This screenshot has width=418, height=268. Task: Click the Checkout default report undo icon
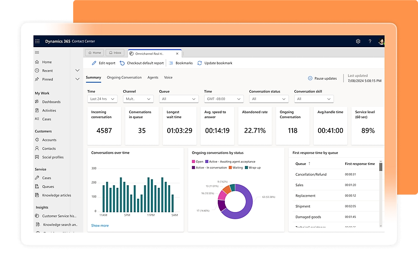click(122, 63)
